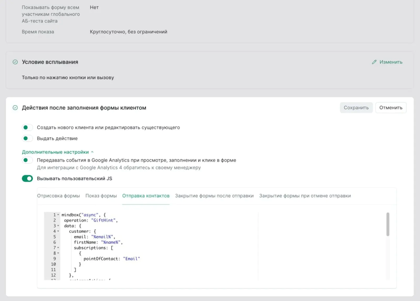
Task: Fold the object at line 8
Action: tap(58, 254)
